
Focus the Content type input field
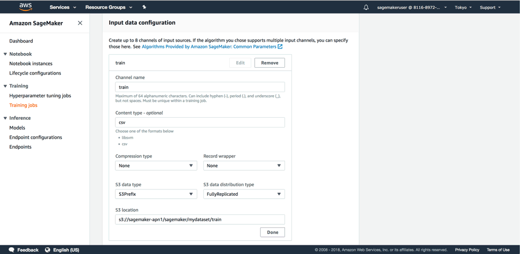pyautogui.click(x=200, y=122)
